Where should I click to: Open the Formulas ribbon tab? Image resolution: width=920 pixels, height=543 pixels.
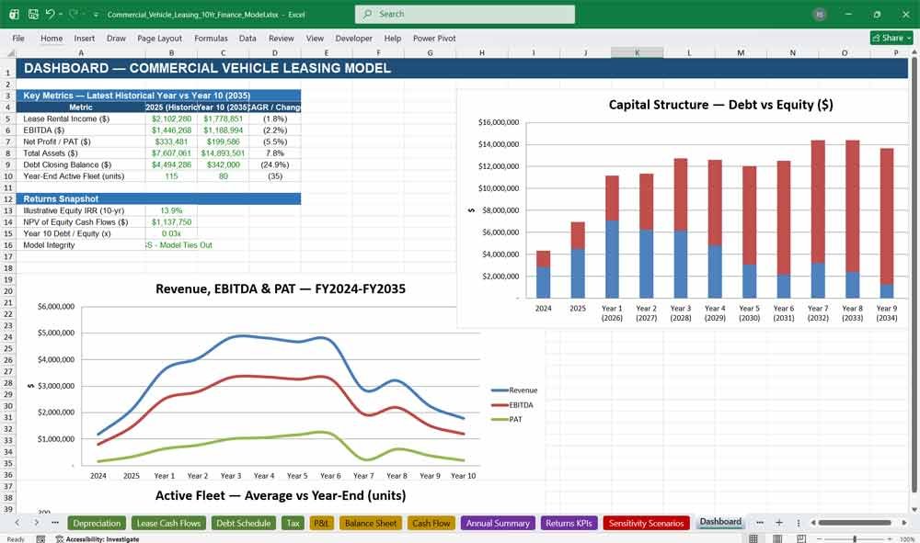[211, 38]
